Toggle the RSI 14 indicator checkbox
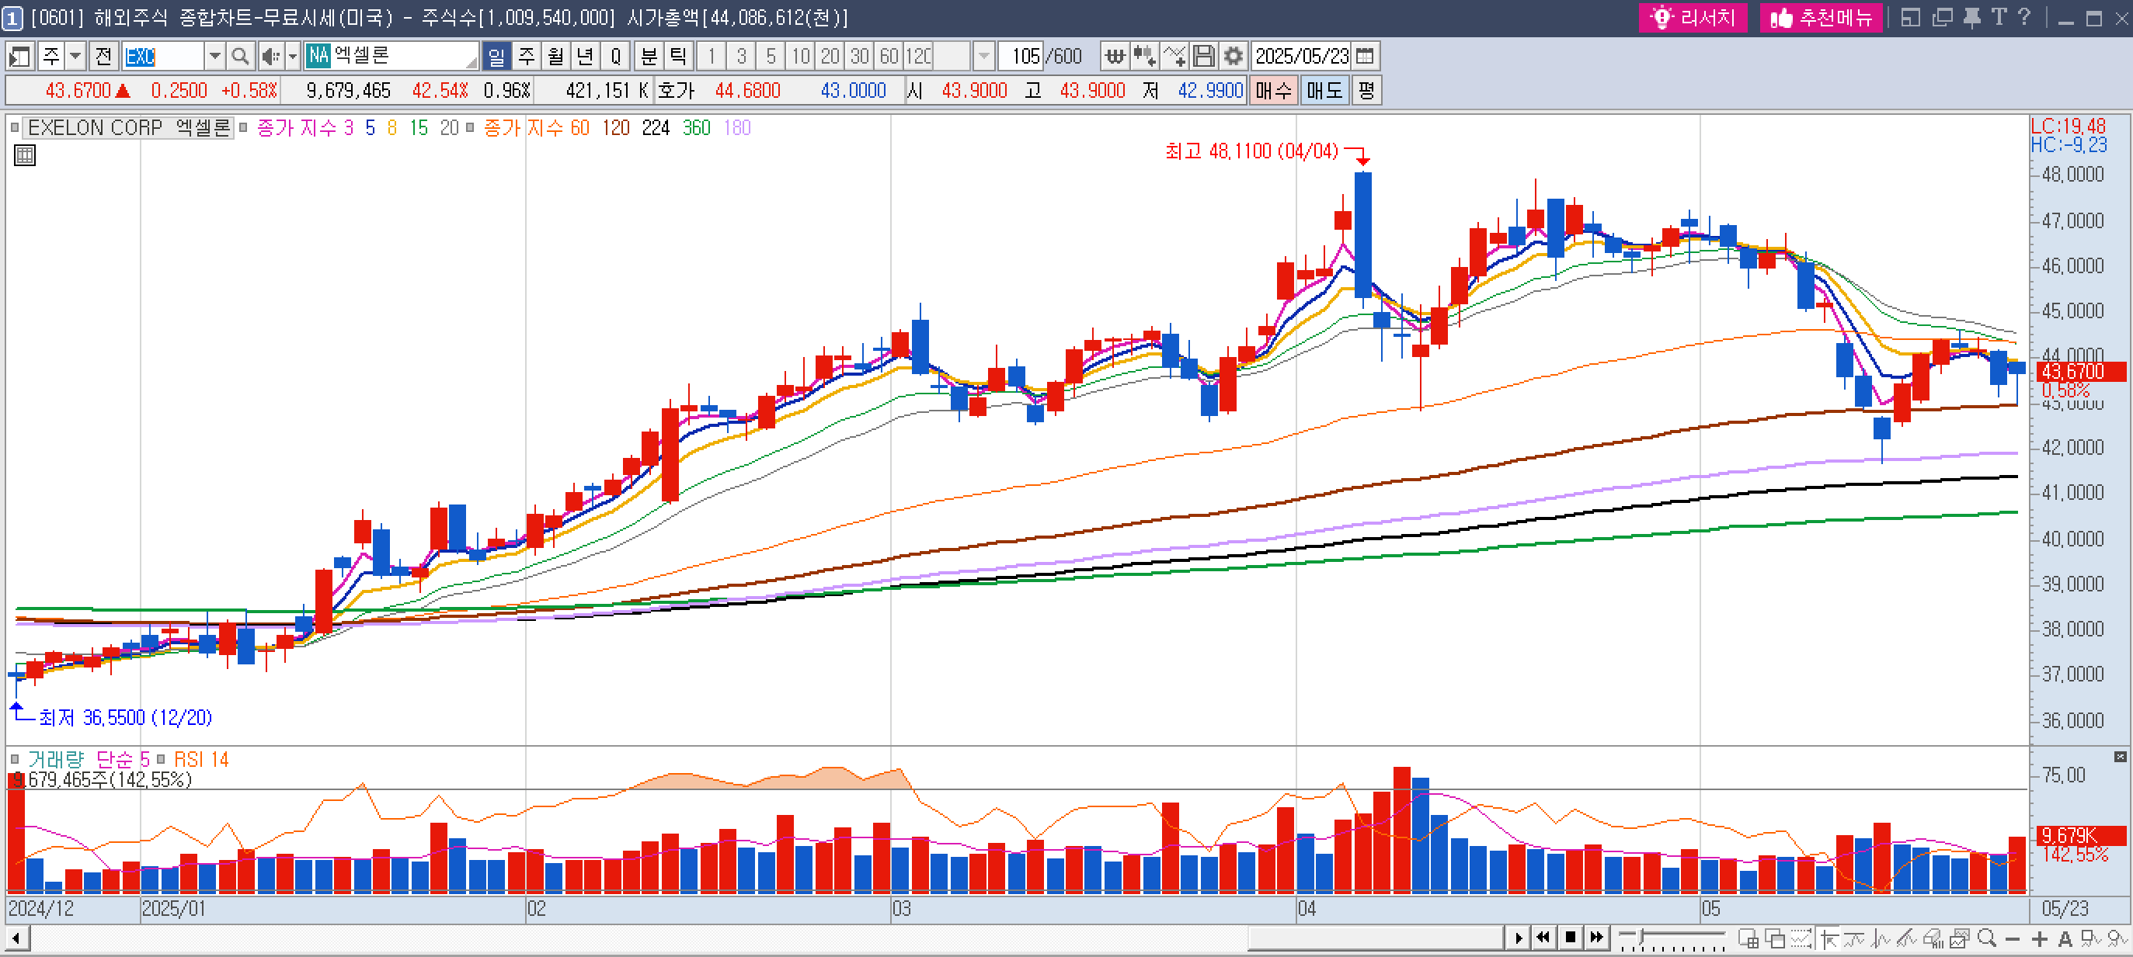Screen dimensions: 2133x957 [161, 759]
